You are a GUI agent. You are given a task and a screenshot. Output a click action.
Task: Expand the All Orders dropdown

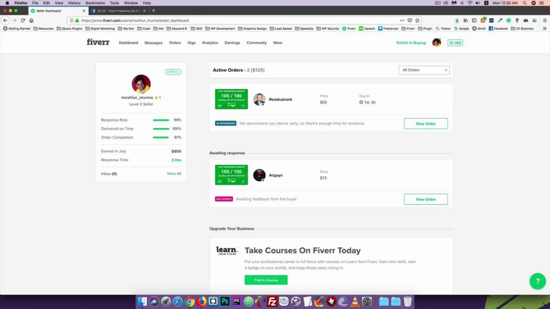click(x=424, y=70)
